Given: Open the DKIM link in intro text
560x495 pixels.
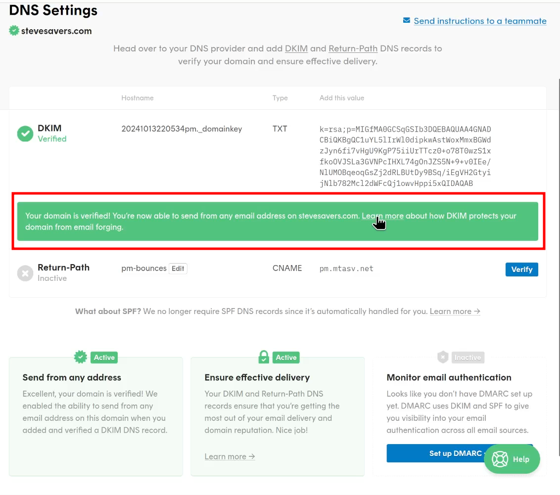Looking at the screenshot, I should point(296,48).
